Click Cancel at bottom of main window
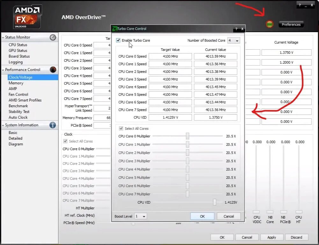 [247, 237]
